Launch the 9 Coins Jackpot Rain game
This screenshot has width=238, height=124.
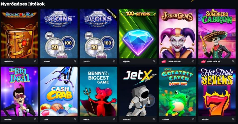click(x=98, y=34)
